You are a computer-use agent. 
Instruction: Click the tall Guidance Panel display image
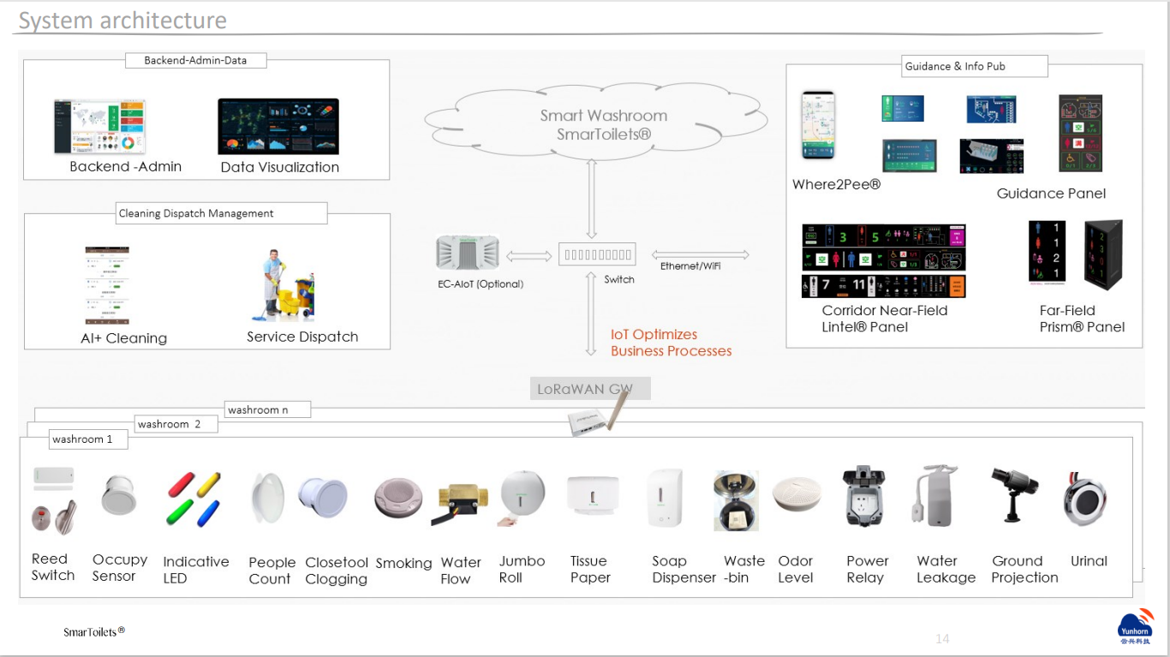pyautogui.click(x=1080, y=134)
